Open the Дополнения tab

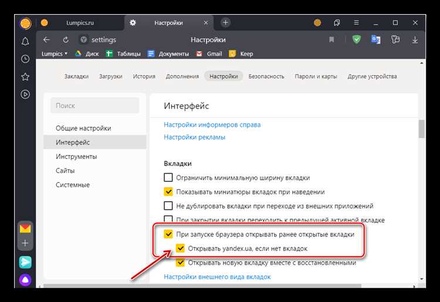pos(182,76)
